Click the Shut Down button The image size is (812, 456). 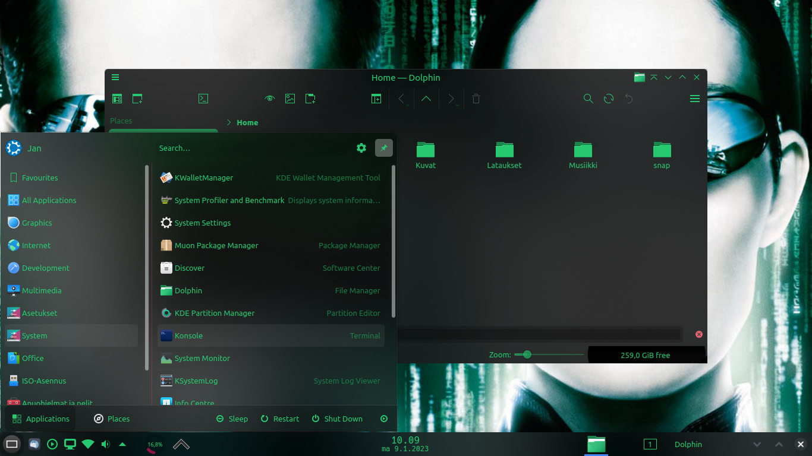tap(337, 419)
